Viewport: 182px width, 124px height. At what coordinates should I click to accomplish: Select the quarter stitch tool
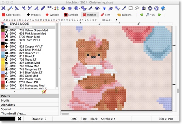(x=23, y=8)
